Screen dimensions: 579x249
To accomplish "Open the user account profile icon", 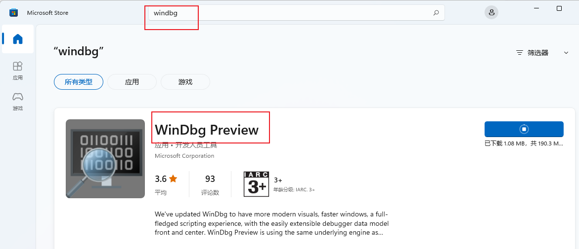I will click(x=491, y=13).
